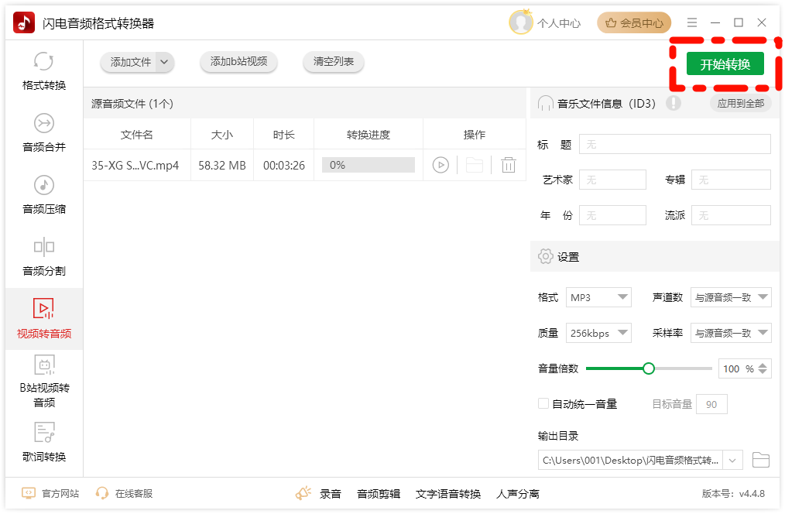Open the hamburger menu in title bar
This screenshot has width=785, height=514.
pyautogui.click(x=692, y=22)
